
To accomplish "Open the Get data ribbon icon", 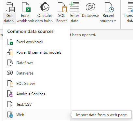I will tap(10, 7).
